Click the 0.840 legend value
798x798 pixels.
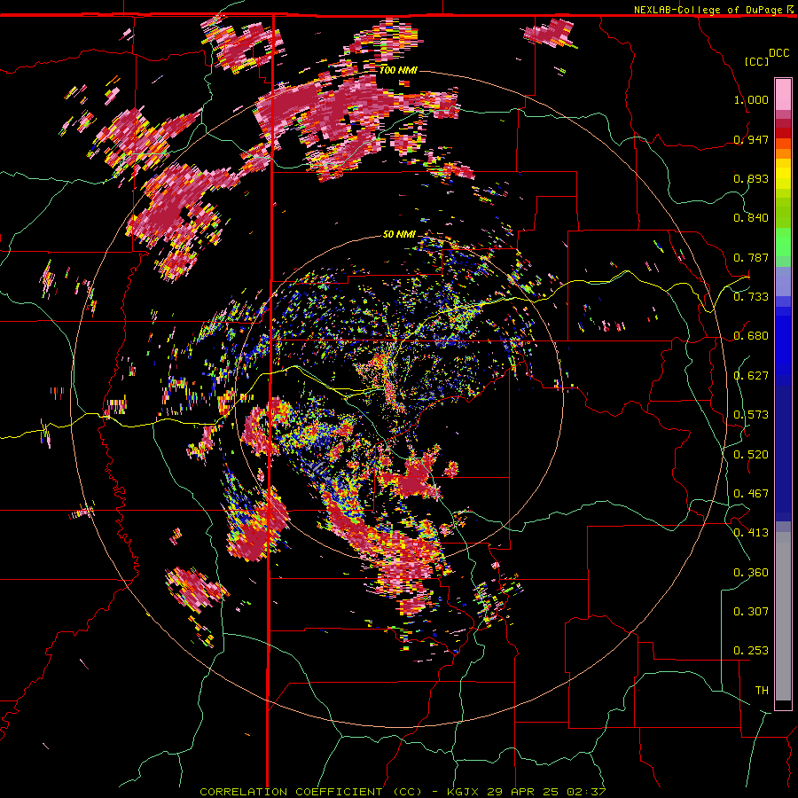(x=751, y=218)
